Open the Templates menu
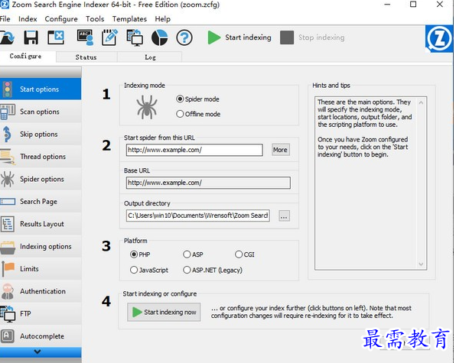 [129, 19]
